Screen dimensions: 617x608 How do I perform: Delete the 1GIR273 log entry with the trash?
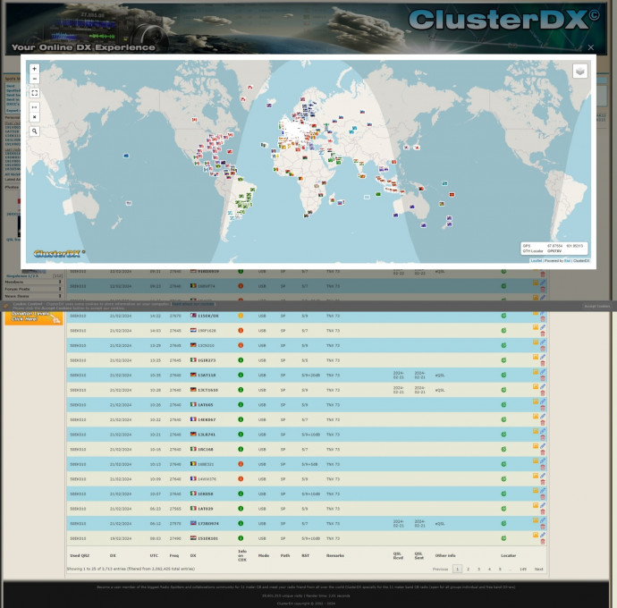point(543,364)
